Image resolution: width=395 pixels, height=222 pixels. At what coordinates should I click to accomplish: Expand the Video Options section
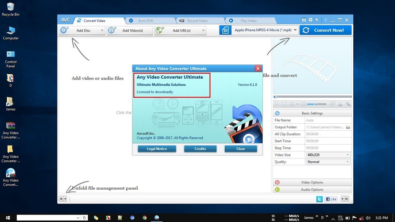tap(312, 182)
